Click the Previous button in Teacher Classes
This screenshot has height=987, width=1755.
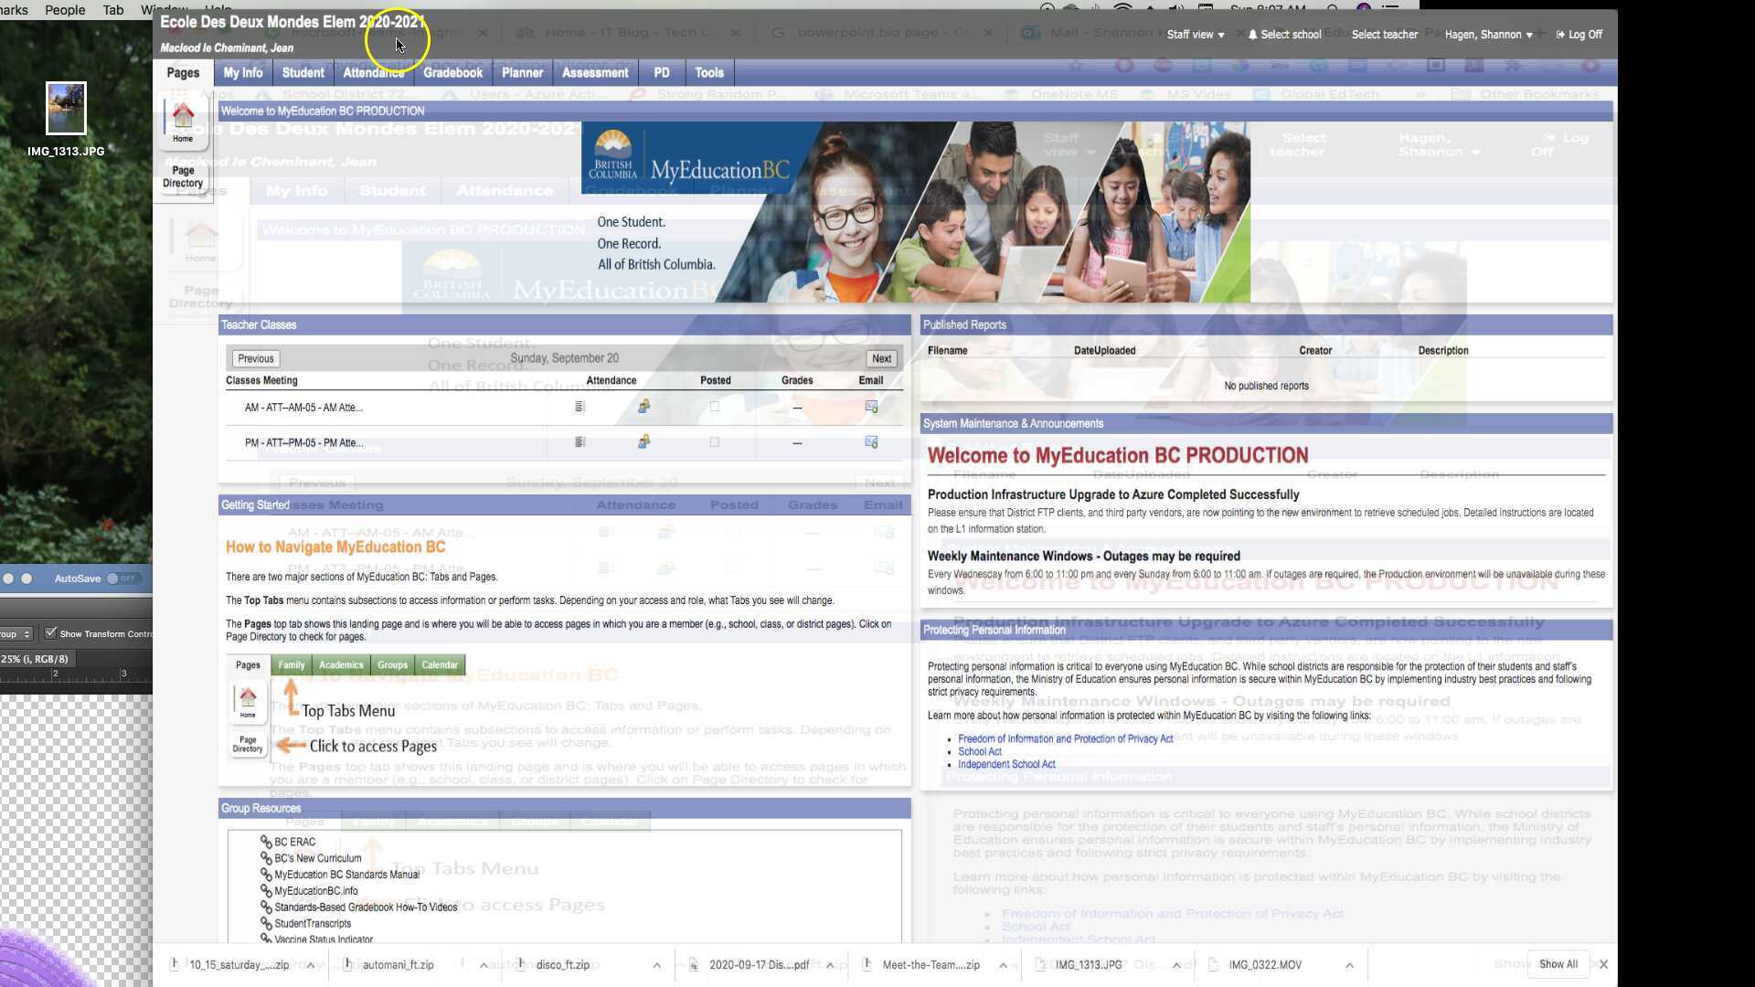256,358
